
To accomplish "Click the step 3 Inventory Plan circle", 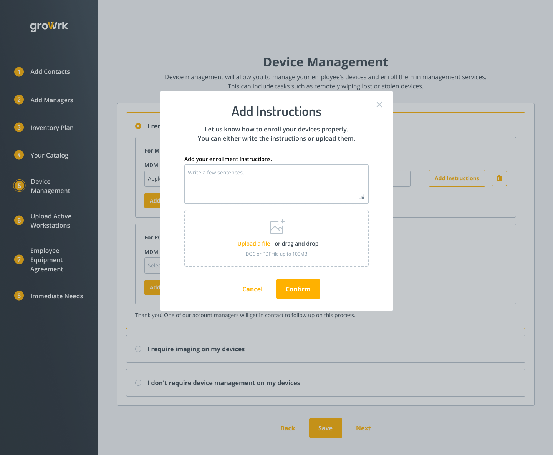I will coord(19,127).
